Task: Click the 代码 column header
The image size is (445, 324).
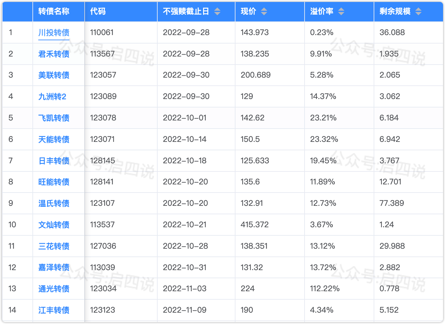Action: coord(98,11)
